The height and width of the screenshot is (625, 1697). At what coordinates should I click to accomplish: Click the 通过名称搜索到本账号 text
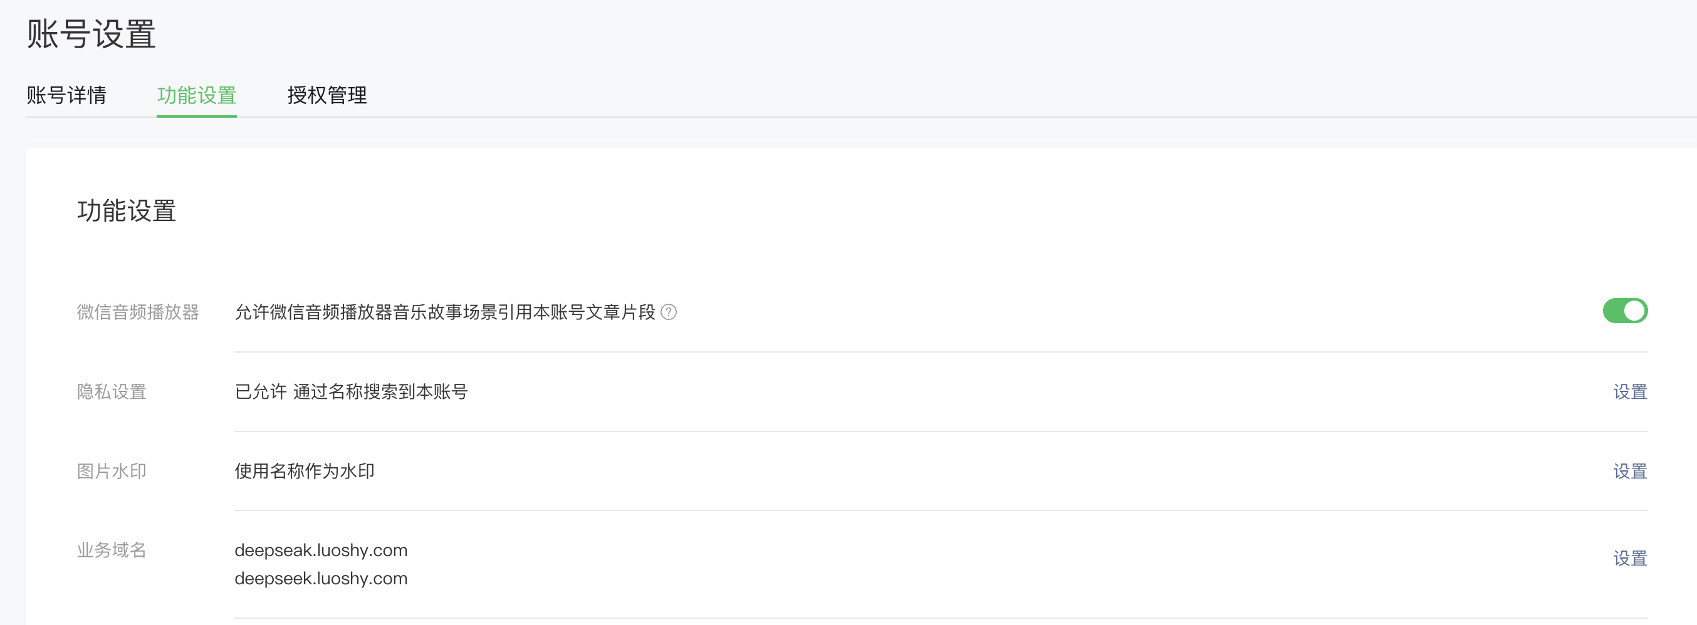(x=380, y=392)
